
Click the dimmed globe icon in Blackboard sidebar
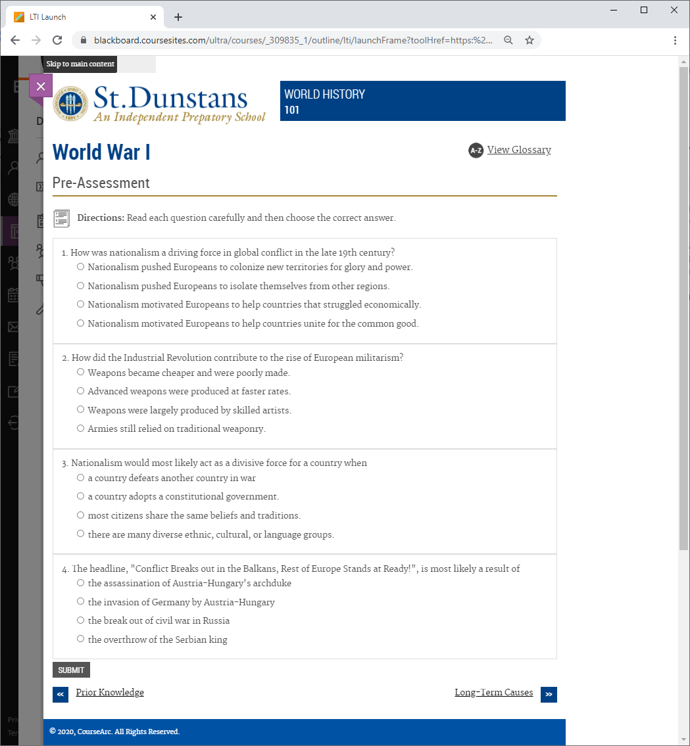(x=13, y=199)
